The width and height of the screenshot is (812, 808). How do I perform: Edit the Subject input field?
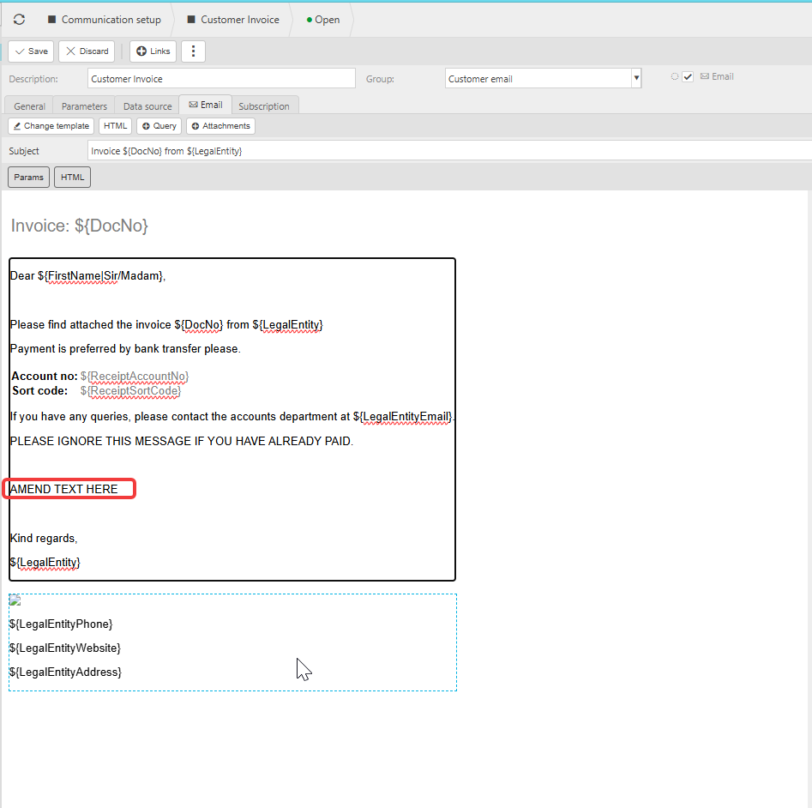click(449, 151)
